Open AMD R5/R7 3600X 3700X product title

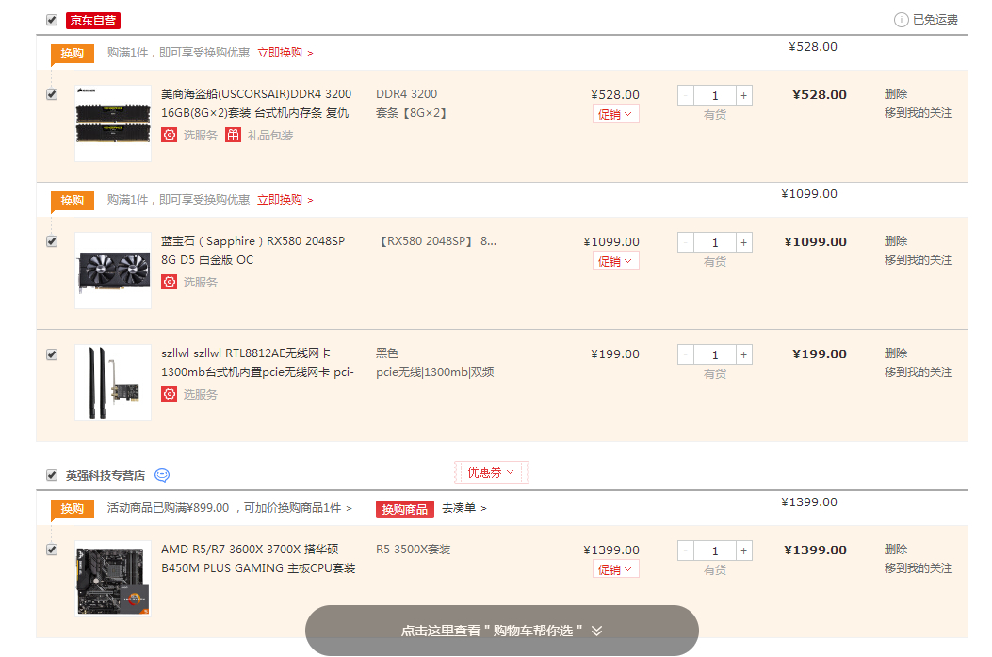(258, 558)
